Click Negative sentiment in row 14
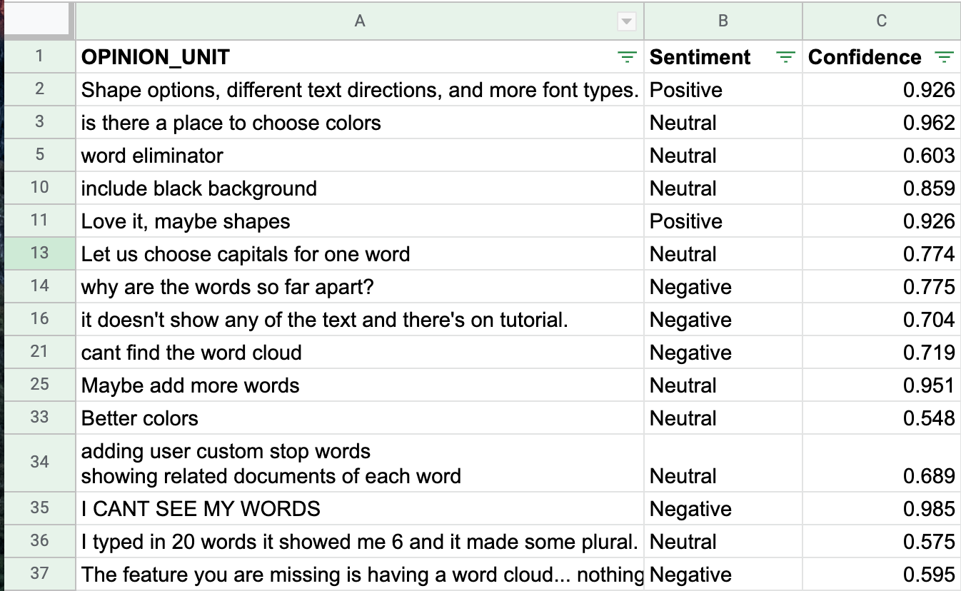Screen dimensions: 961x591 (x=723, y=287)
